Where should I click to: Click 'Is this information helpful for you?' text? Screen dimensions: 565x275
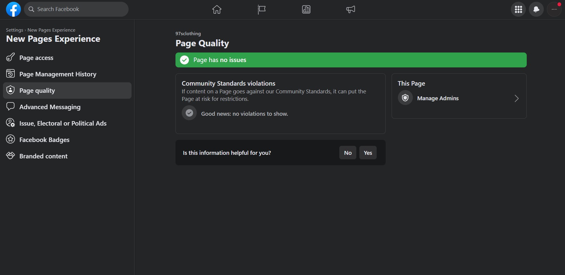[x=227, y=153]
